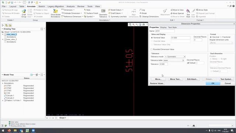The image size is (236, 133).
Task: Click Restore Values button
Action: (x=157, y=83)
